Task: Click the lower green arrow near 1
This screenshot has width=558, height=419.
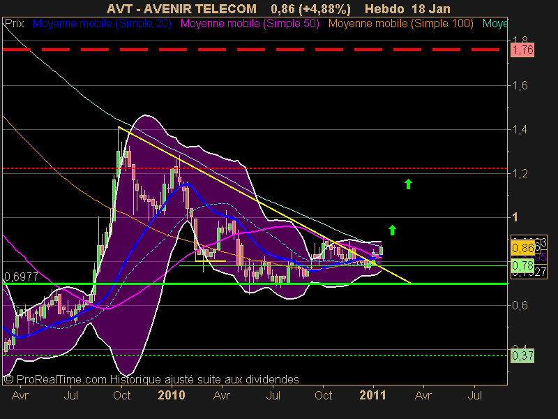Action: click(392, 230)
